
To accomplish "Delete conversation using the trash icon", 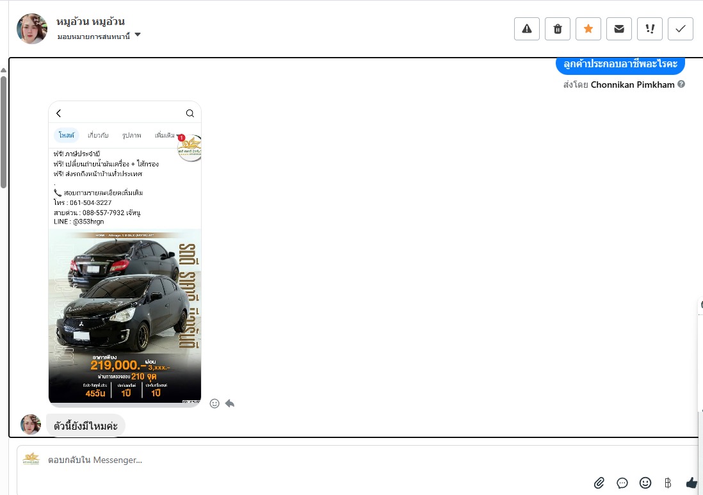I will click(x=558, y=29).
